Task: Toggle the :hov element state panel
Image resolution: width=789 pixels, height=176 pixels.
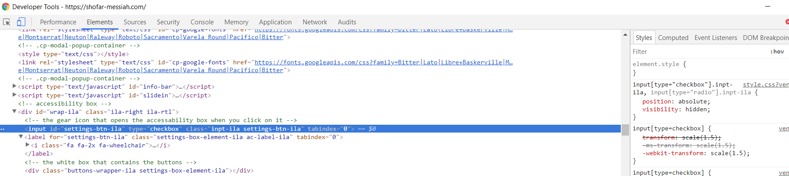Action: (777, 51)
